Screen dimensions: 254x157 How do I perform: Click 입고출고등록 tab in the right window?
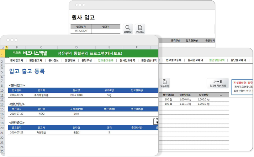click(x=174, y=60)
